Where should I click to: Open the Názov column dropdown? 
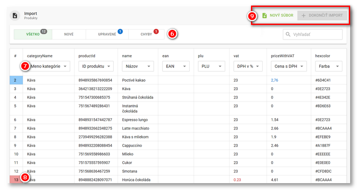point(138,66)
